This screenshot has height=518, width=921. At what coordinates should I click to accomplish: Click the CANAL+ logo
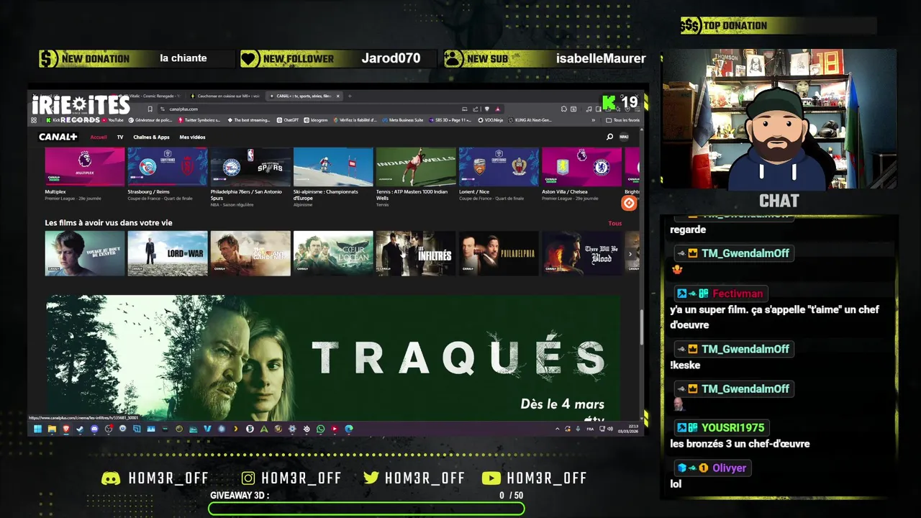[x=58, y=137]
